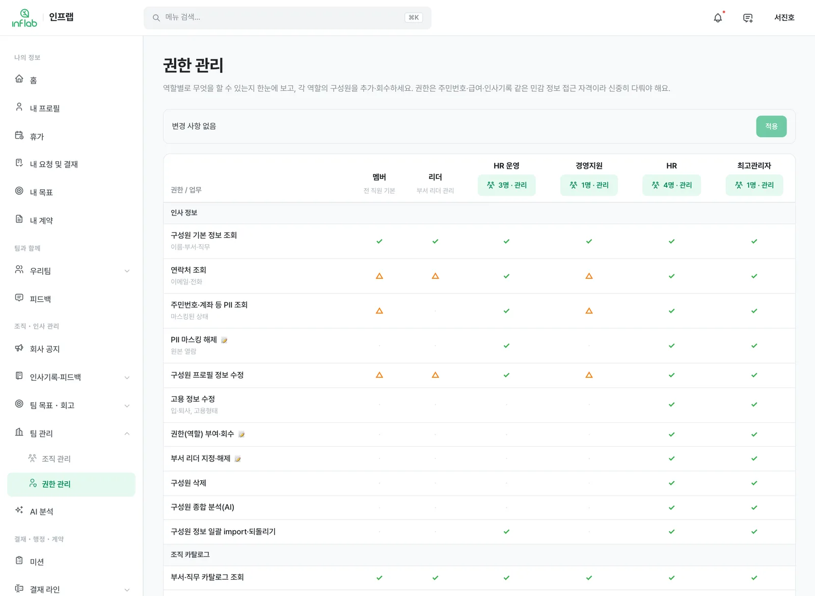
Task: Toggle HR check for 고용 정보 수정
Action: 671,405
